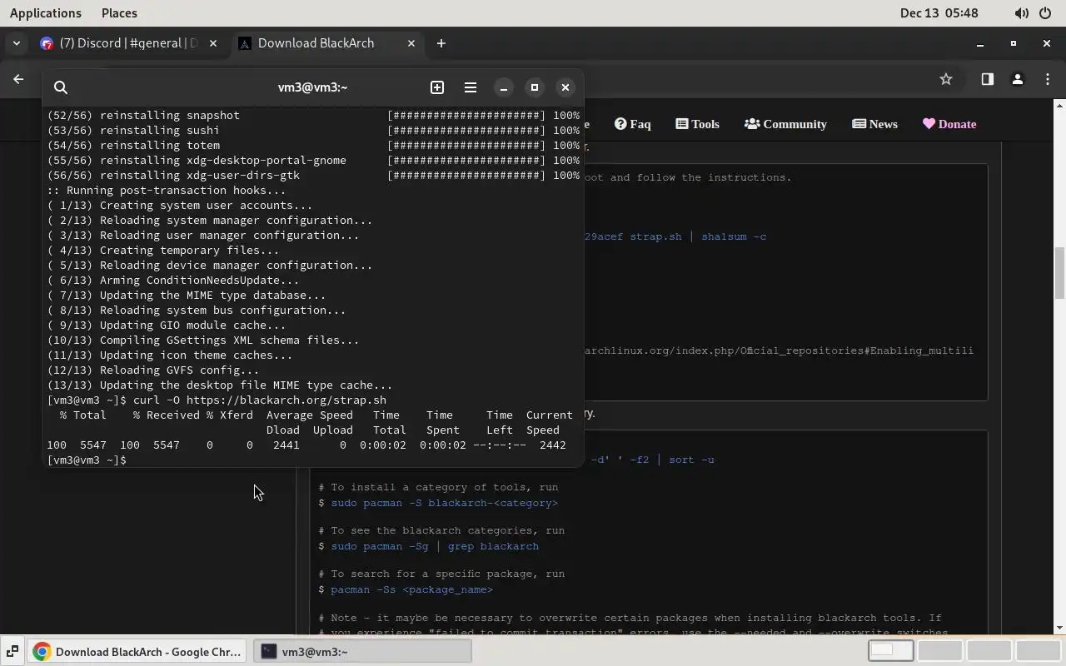Click the Donate heart link

point(949,124)
